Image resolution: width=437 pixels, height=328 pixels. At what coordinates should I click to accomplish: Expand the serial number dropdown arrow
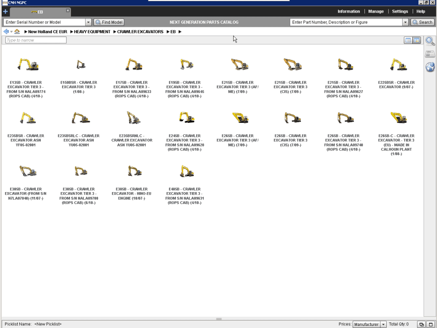[88, 22]
